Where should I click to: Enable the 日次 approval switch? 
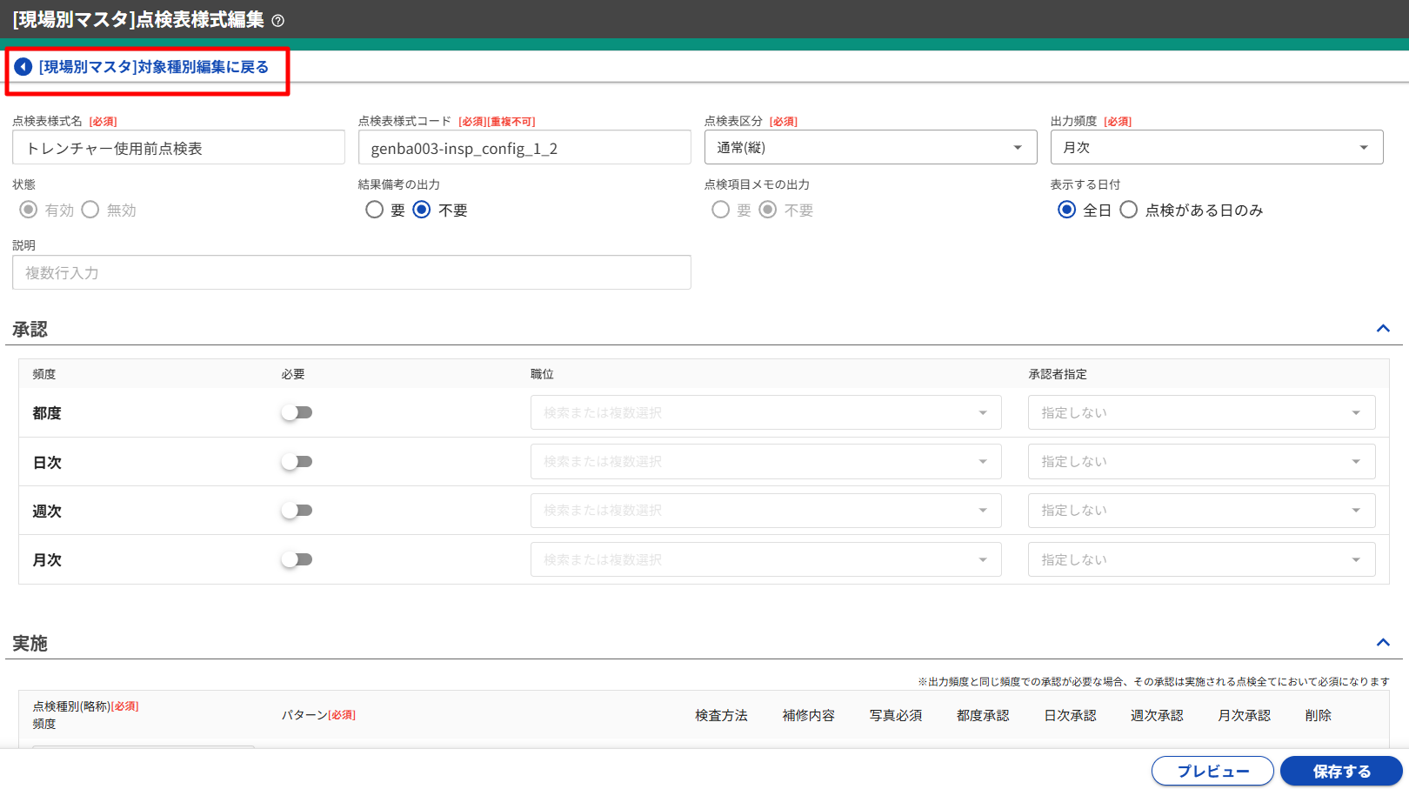click(297, 462)
